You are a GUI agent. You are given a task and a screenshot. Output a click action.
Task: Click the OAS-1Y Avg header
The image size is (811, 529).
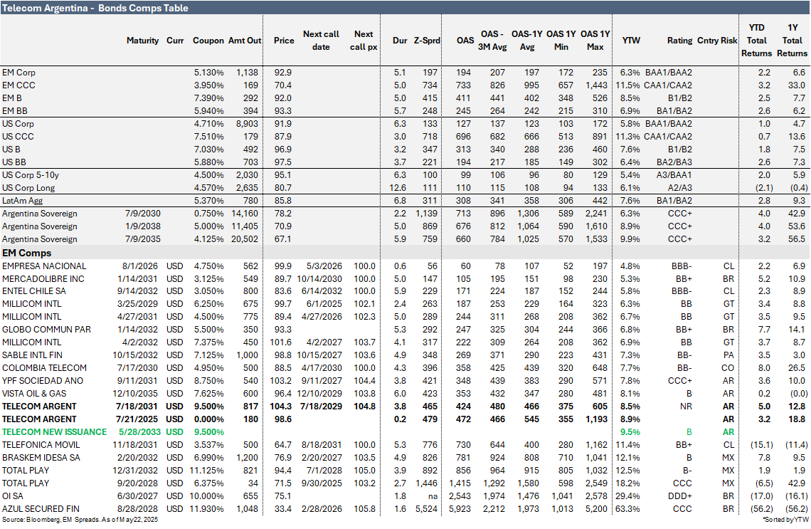pos(526,41)
